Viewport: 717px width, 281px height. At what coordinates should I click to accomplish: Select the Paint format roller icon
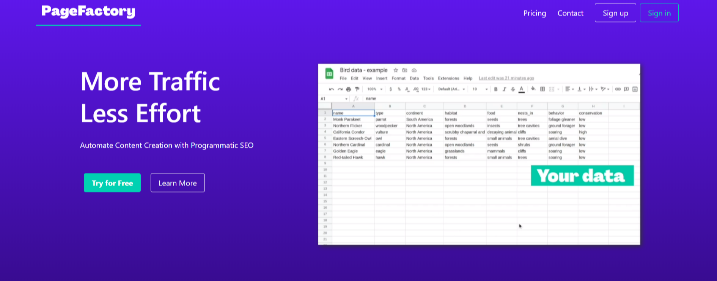tap(357, 89)
